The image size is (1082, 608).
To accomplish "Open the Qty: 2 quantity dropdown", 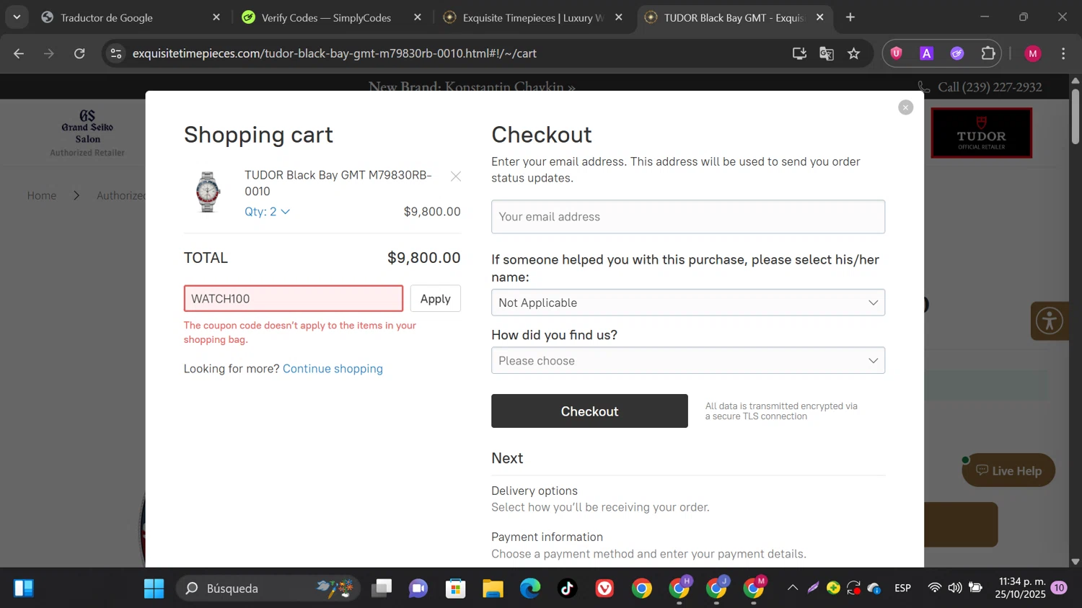I will pos(267,212).
